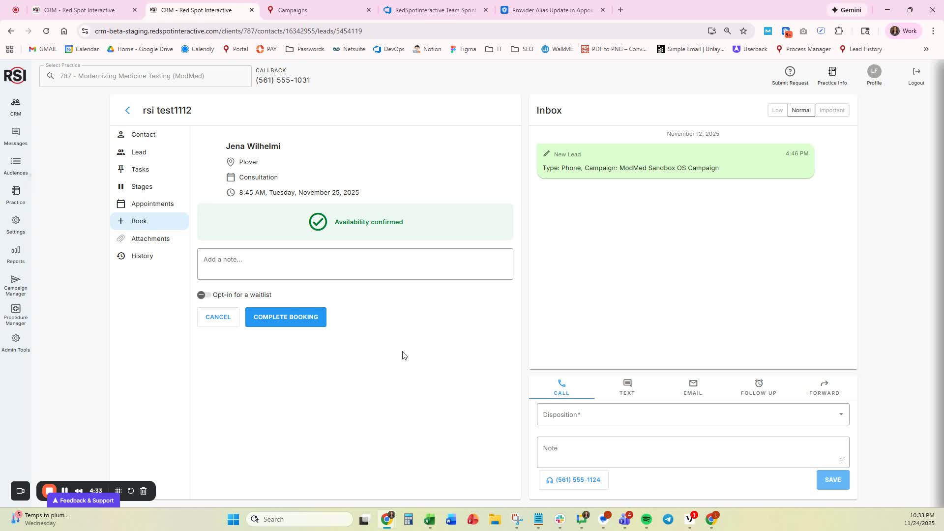The width and height of the screenshot is (944, 531).
Task: Open the Select Practice search box
Action: tap(146, 76)
